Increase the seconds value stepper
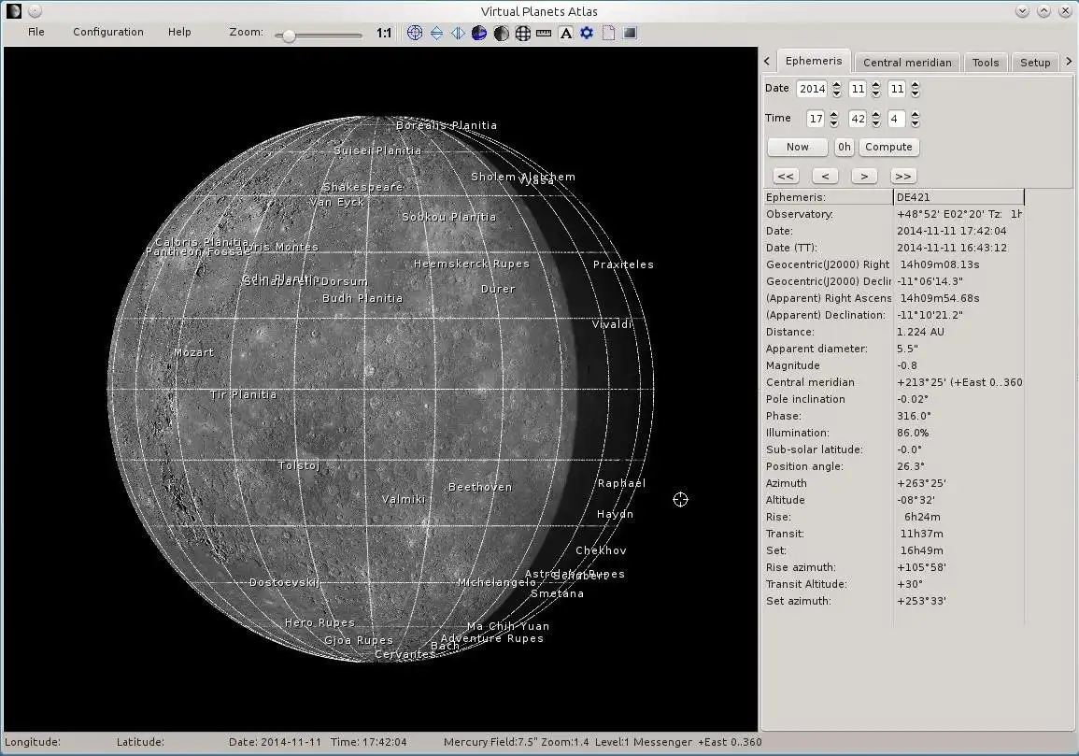 (x=916, y=115)
